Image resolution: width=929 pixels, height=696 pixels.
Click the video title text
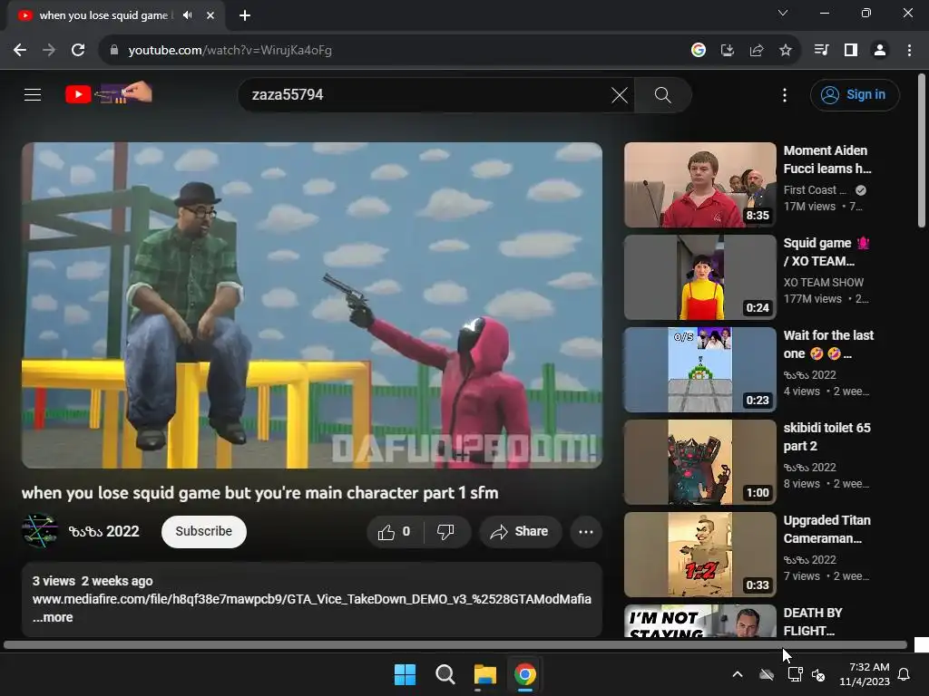tap(259, 493)
